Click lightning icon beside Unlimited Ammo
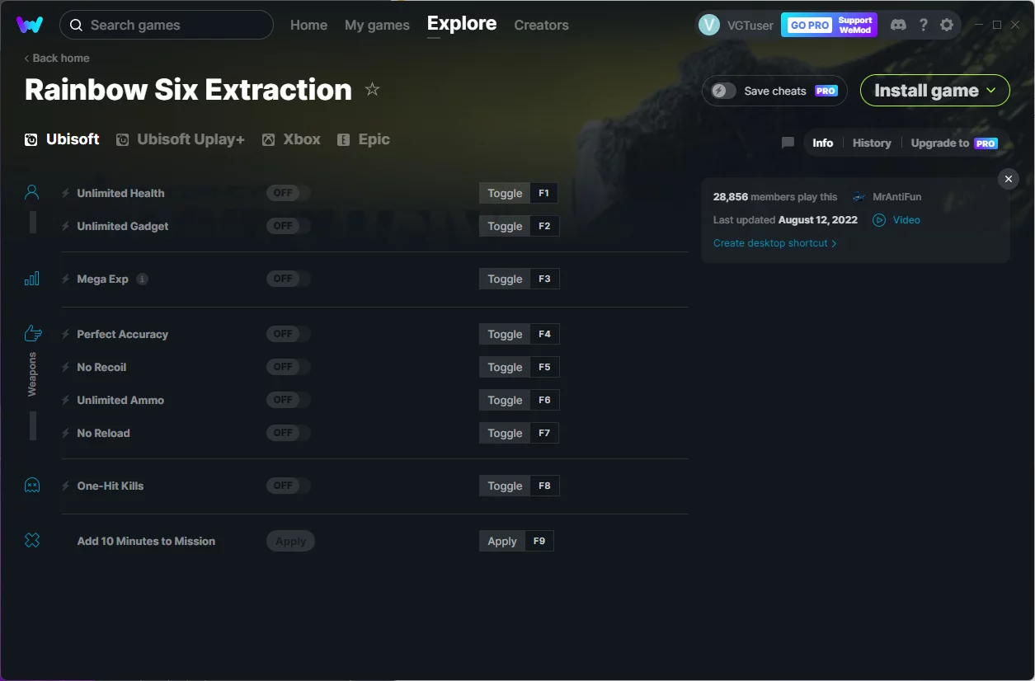Screen dimensions: 1035x681 [66, 400]
